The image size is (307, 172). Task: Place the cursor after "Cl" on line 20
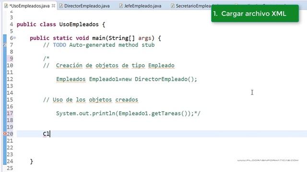point(50,134)
